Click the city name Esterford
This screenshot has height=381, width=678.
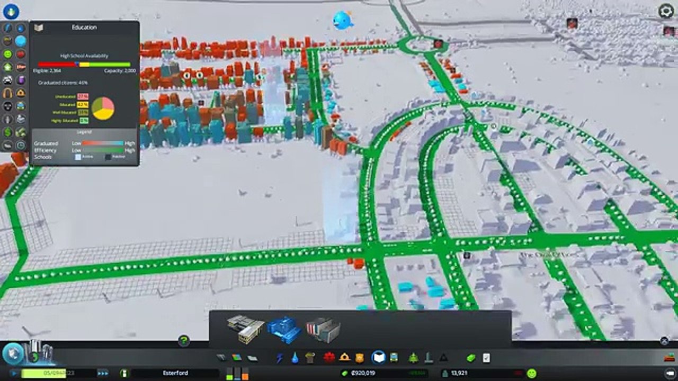point(175,373)
